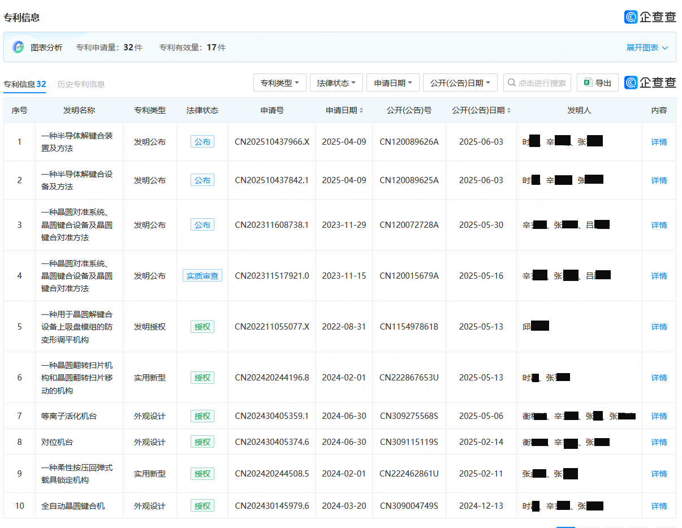The height and width of the screenshot is (528, 682).
Task: Click the 授权 tag for 对位机台
Action: [x=202, y=442]
